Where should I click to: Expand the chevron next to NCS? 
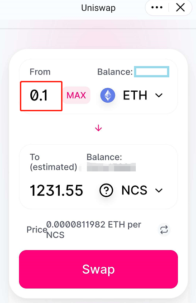coord(159,190)
